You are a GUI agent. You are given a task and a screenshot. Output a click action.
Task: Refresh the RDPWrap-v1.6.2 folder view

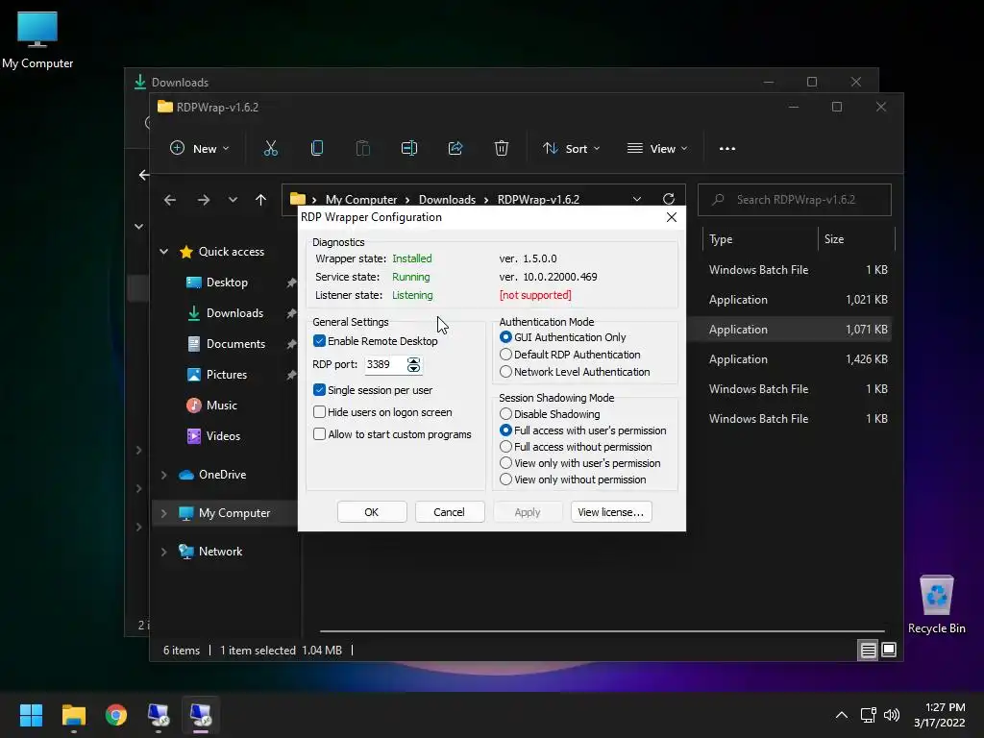tap(669, 199)
